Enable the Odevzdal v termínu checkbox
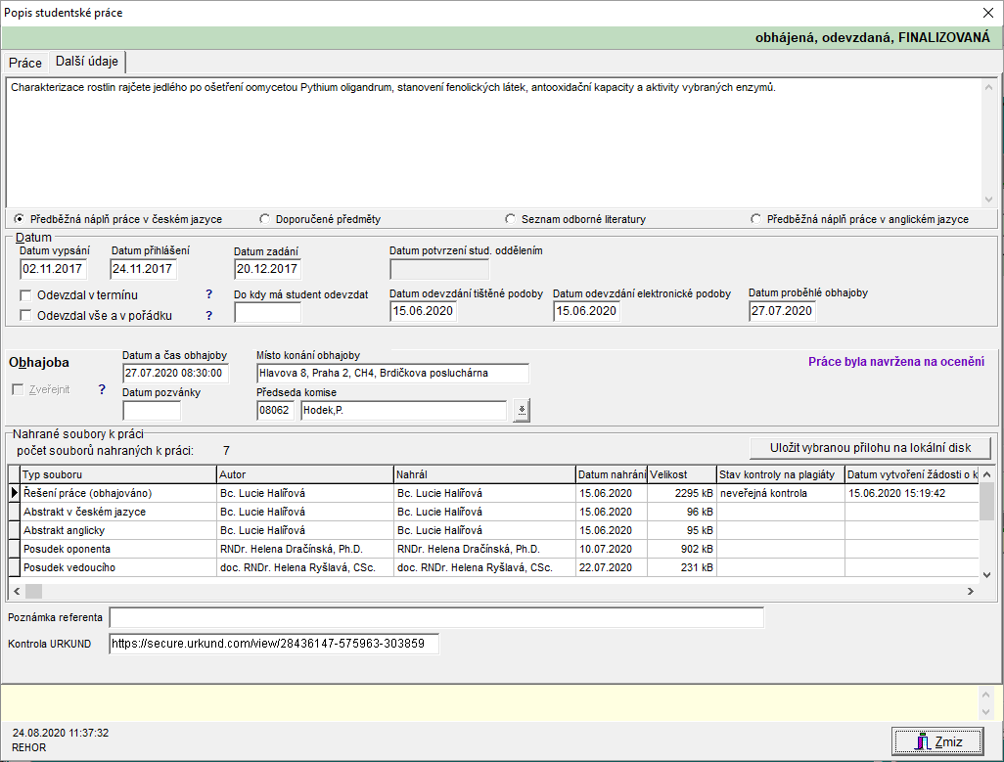Image resolution: width=1004 pixels, height=762 pixels. pyautogui.click(x=26, y=295)
